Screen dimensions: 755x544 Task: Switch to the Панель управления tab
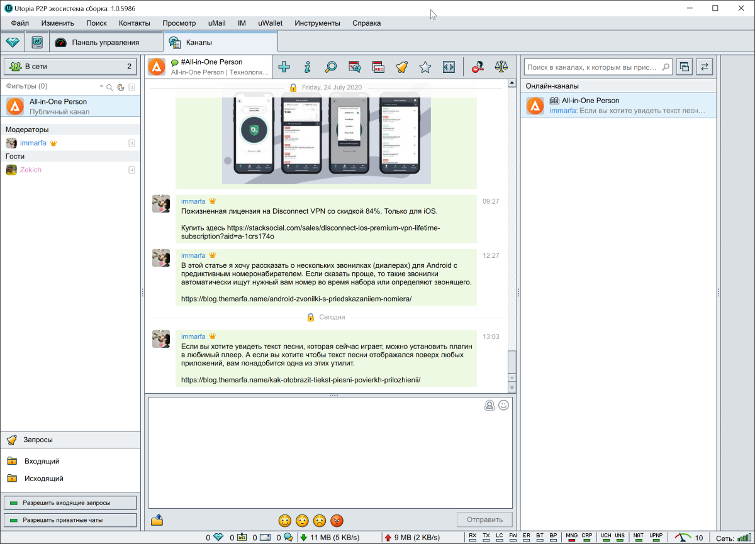[106, 42]
